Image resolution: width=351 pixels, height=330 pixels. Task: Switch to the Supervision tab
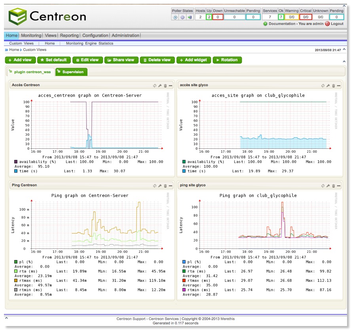tap(71, 72)
